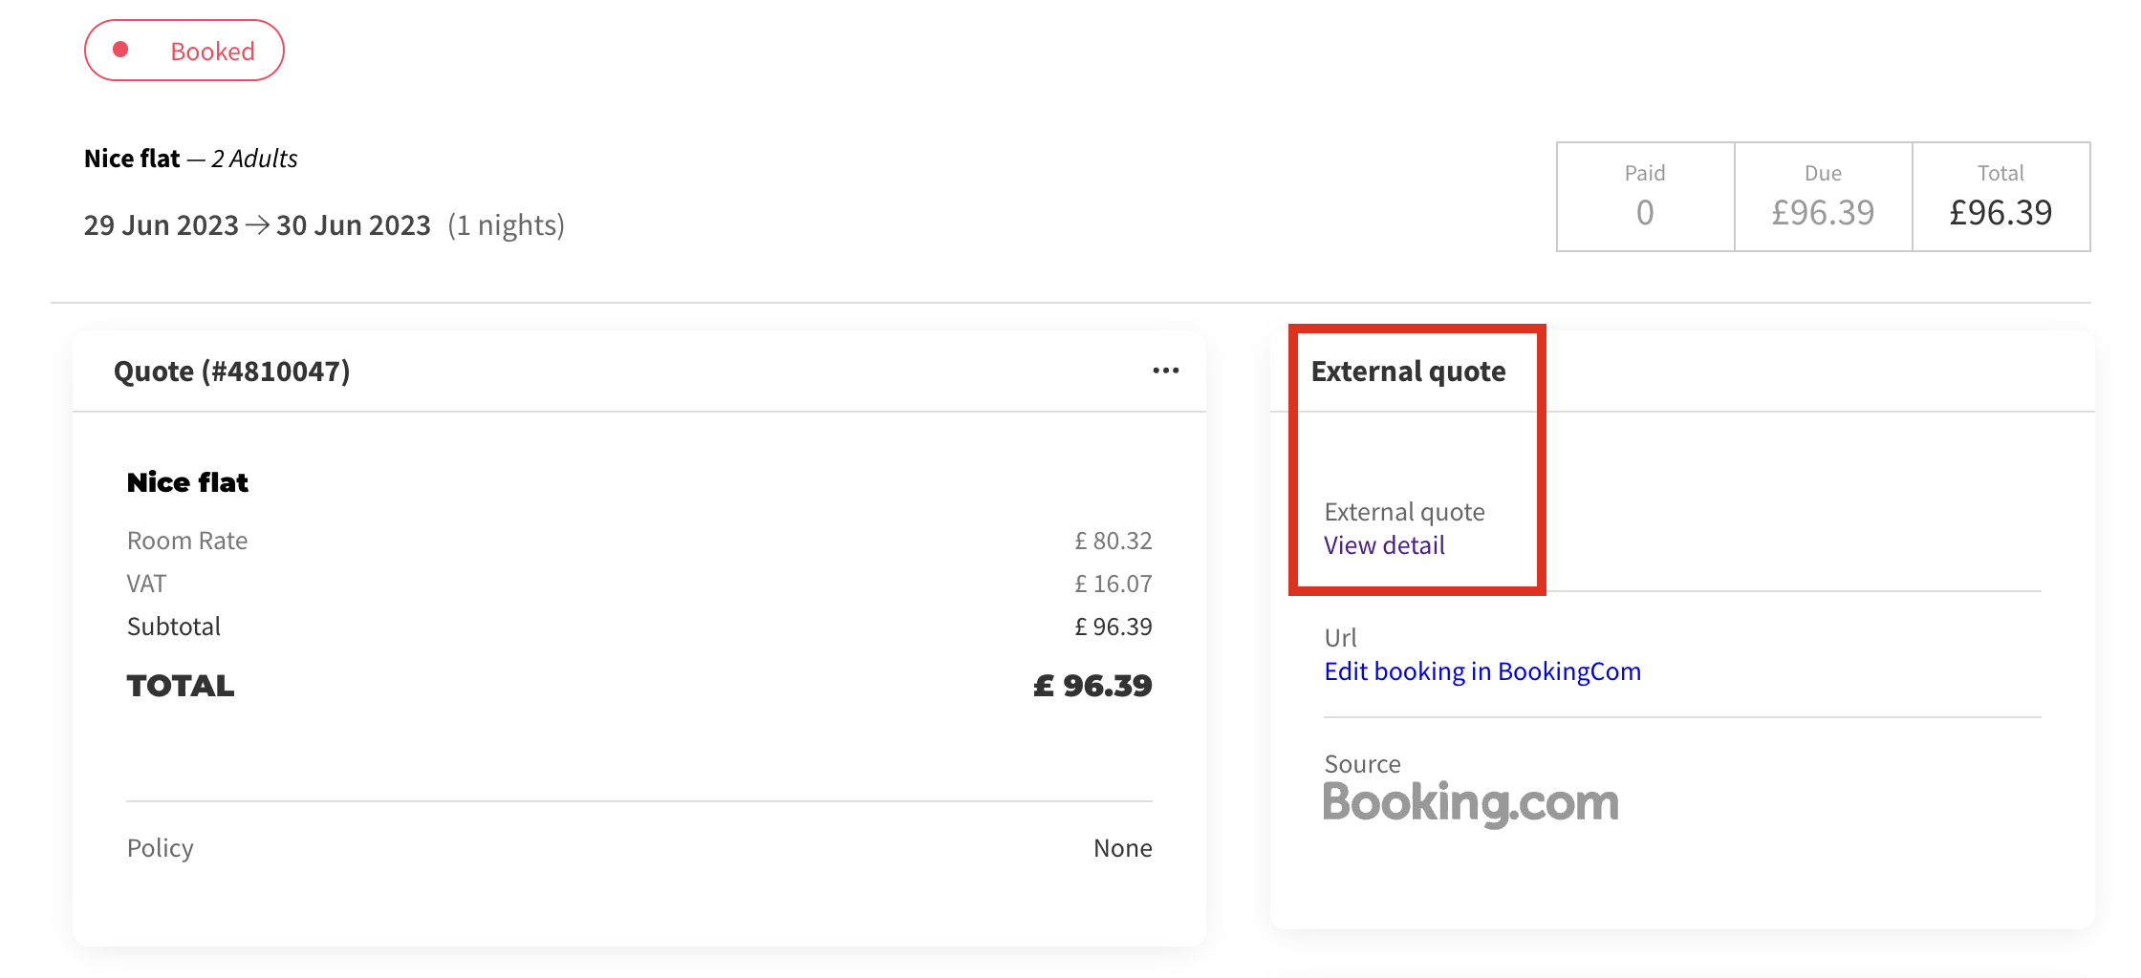Select the VAT line item
The height and width of the screenshot is (978, 2141).
coord(146,584)
